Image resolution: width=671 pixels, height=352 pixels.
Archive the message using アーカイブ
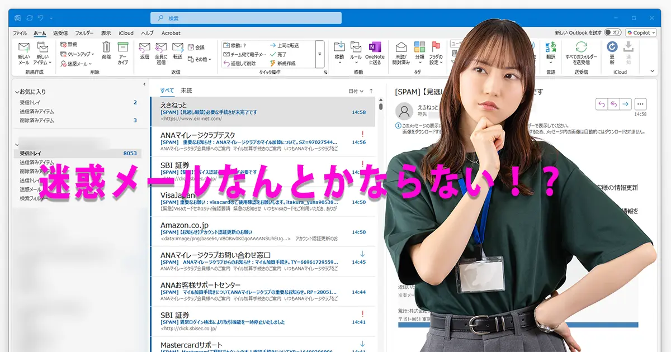[x=122, y=53]
